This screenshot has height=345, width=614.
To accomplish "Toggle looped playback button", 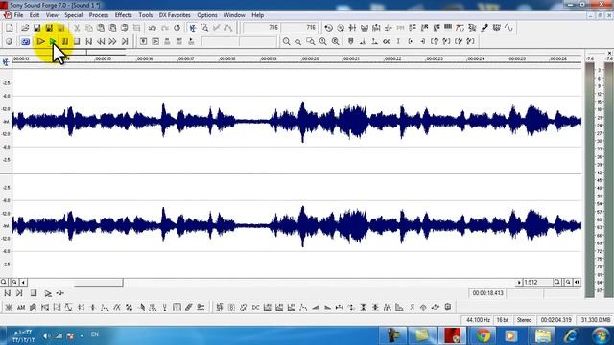I will [26, 41].
